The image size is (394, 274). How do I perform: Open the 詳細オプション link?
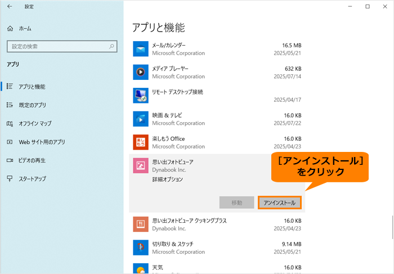point(167,179)
